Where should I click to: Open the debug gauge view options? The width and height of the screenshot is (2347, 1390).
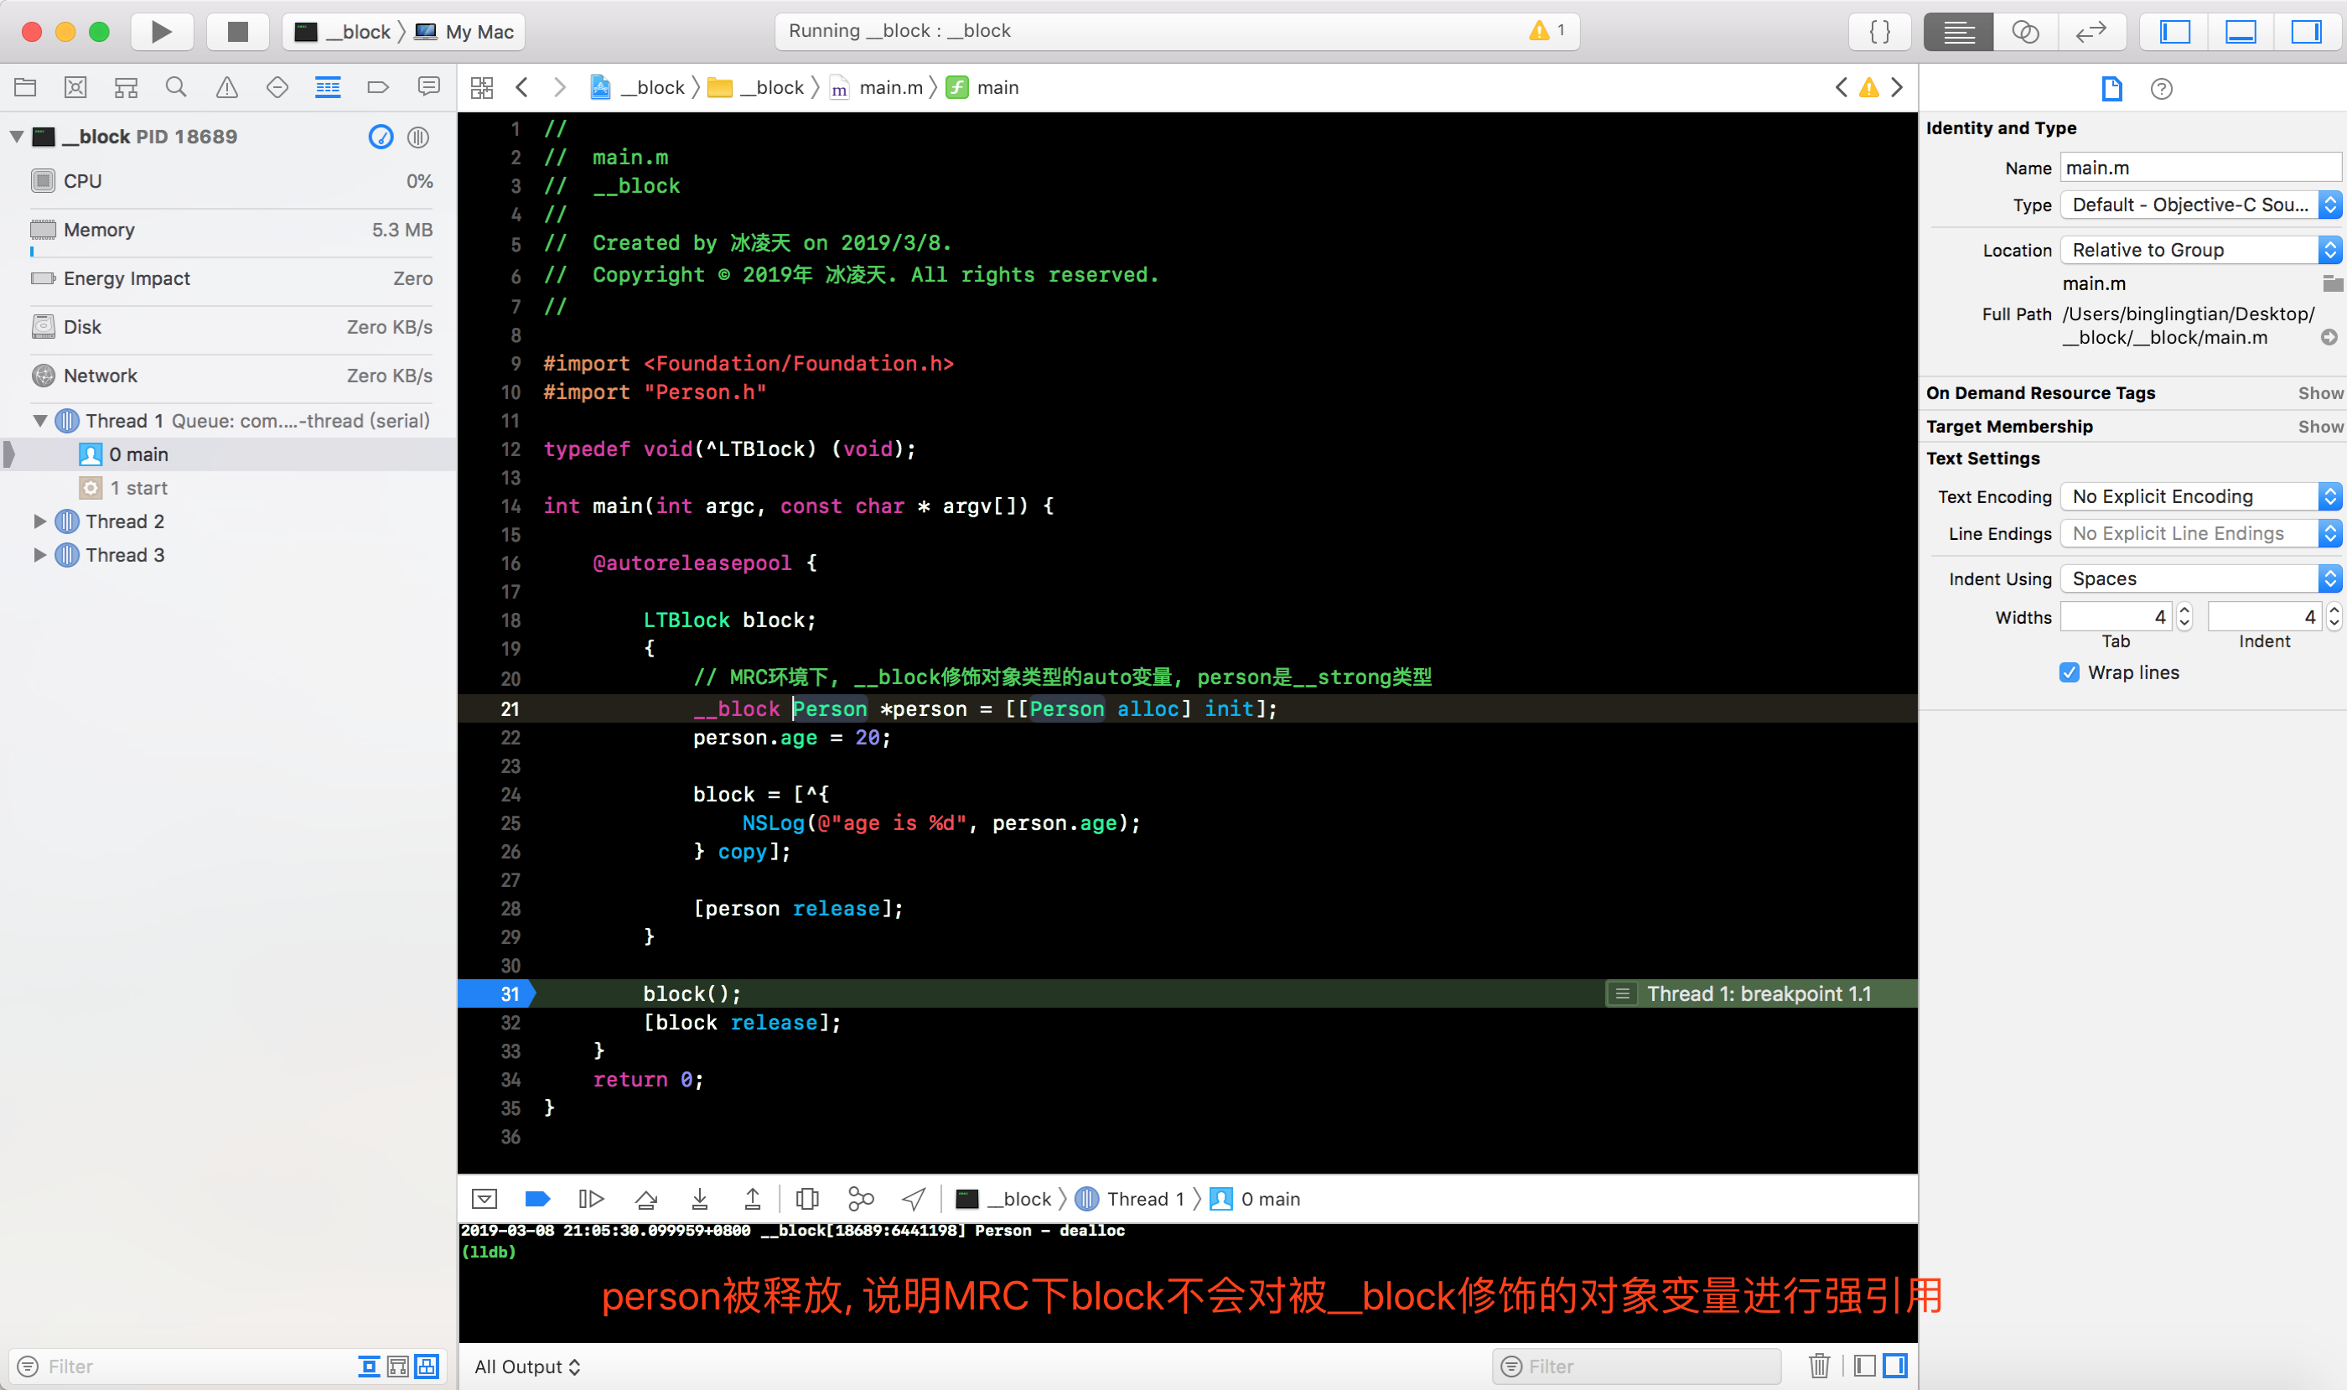tap(381, 137)
